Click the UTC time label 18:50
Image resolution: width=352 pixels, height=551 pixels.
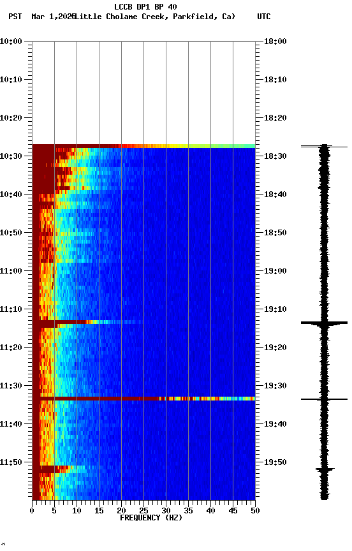(x=275, y=233)
